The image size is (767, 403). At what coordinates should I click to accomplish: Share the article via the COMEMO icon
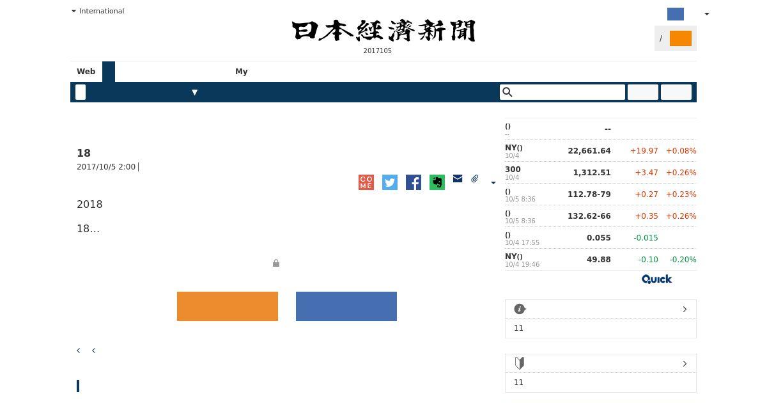click(x=366, y=182)
